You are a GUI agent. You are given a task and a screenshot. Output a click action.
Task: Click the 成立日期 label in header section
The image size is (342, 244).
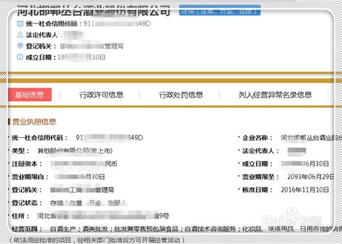click(42, 57)
